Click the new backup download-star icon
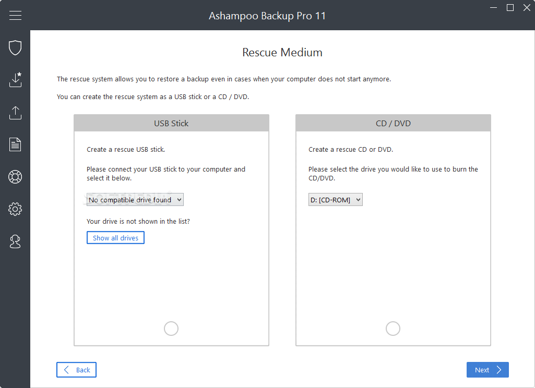The width and height of the screenshot is (535, 388). (15, 79)
